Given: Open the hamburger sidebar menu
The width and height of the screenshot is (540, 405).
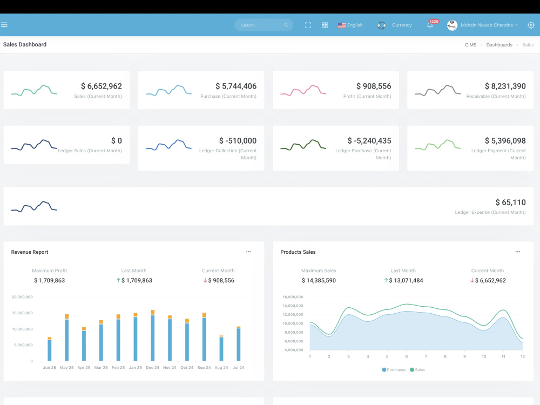Looking at the screenshot, I should click(x=4, y=25).
